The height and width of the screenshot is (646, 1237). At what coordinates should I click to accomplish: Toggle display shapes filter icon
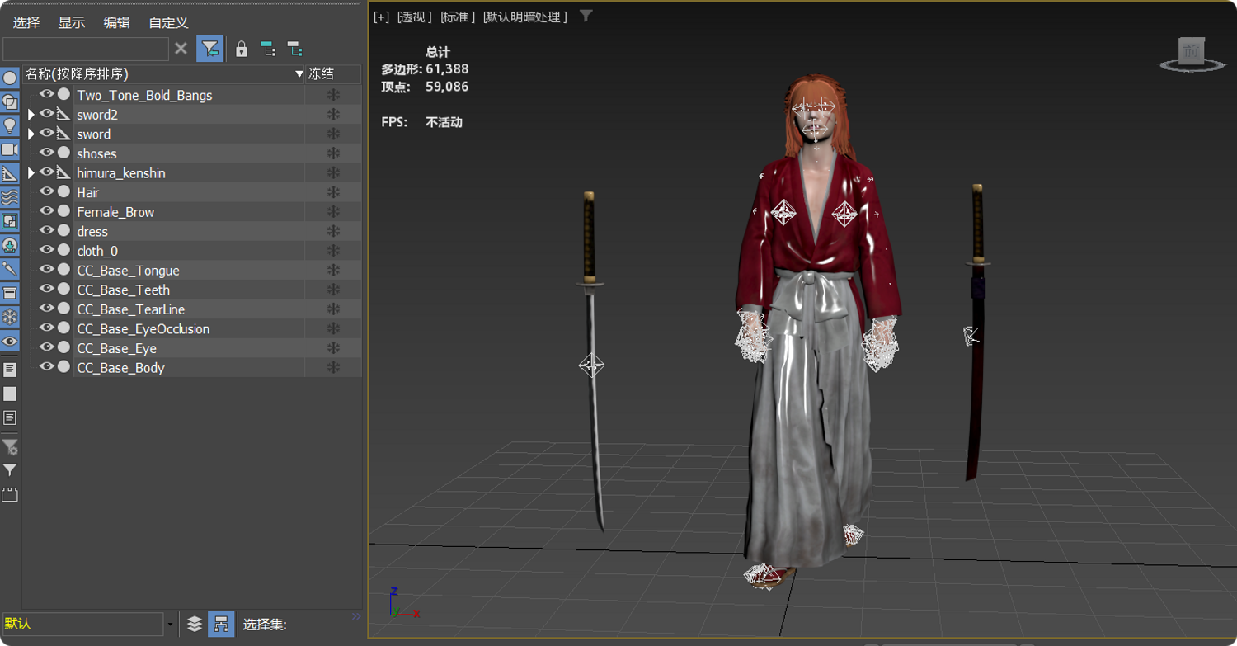10,102
